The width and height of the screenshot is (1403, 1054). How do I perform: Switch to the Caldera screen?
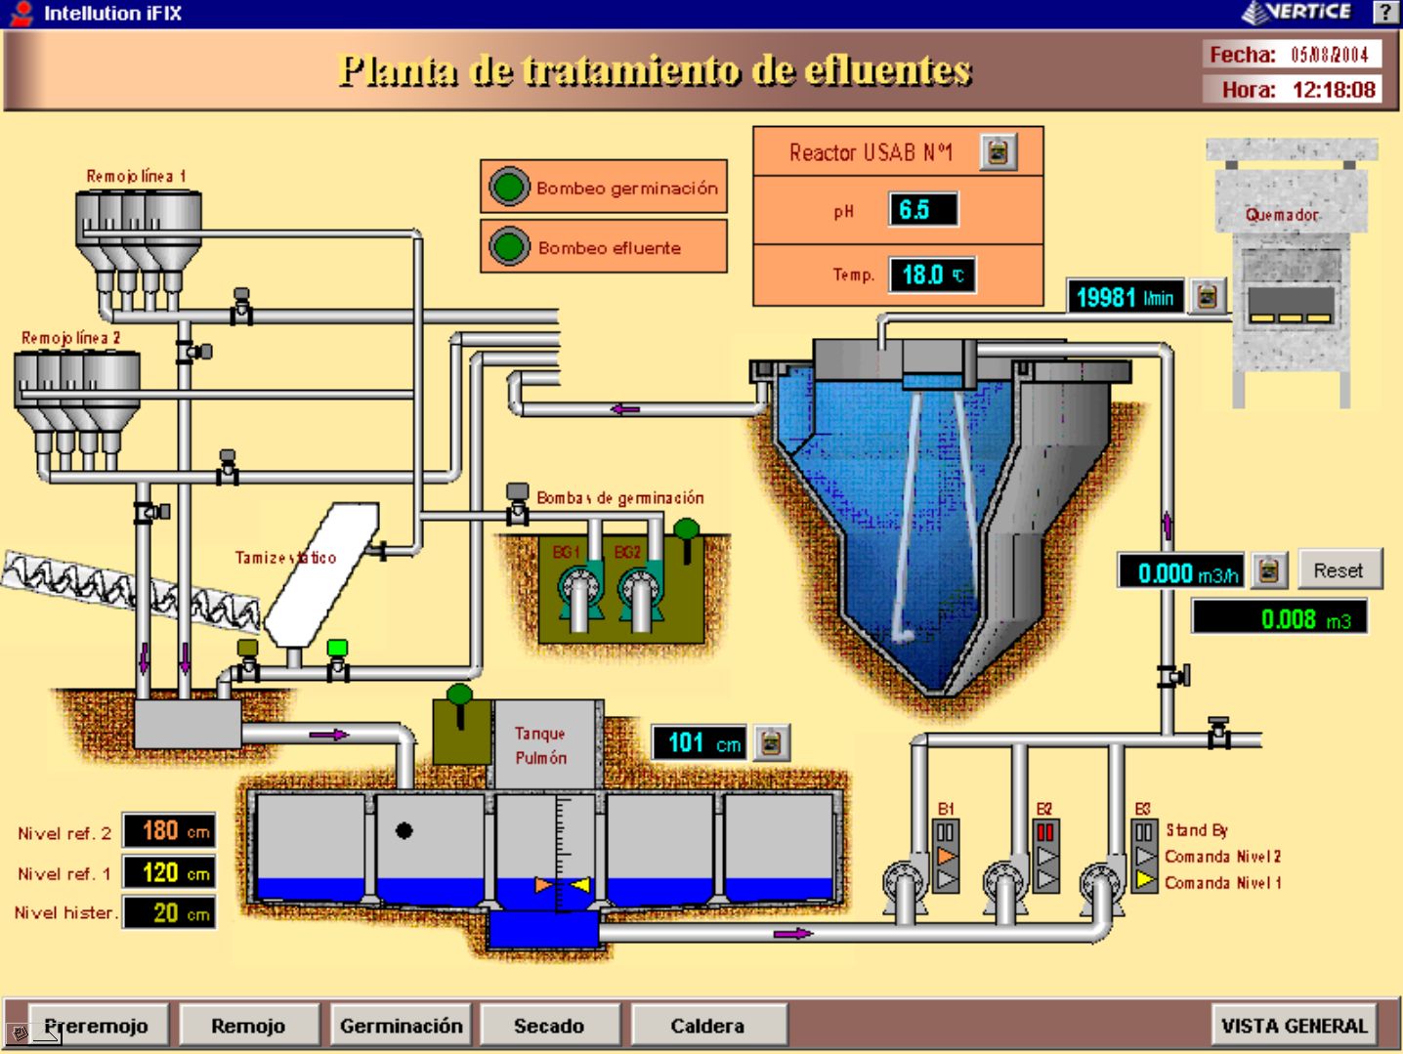coord(707,1026)
